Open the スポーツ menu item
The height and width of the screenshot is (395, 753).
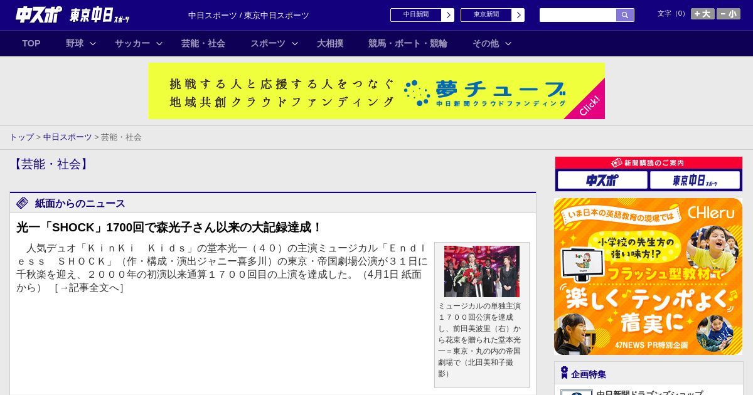pos(268,43)
